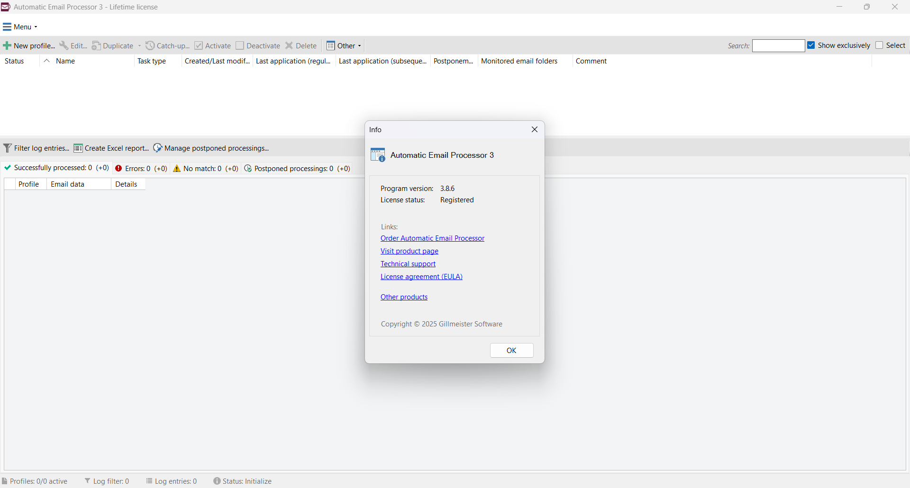Click the Deactivate empty box icon

(240, 45)
